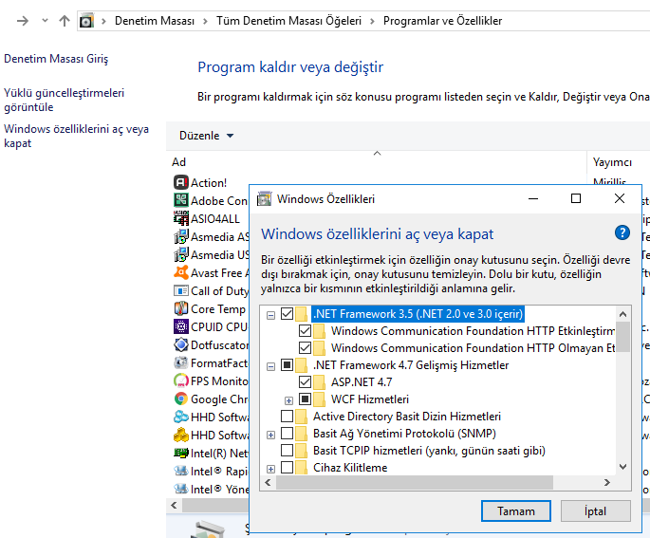Click İptal button

point(595,511)
